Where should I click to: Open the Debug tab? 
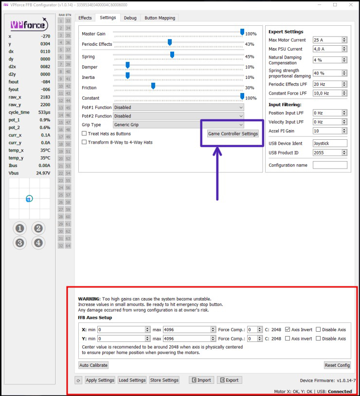pos(130,18)
